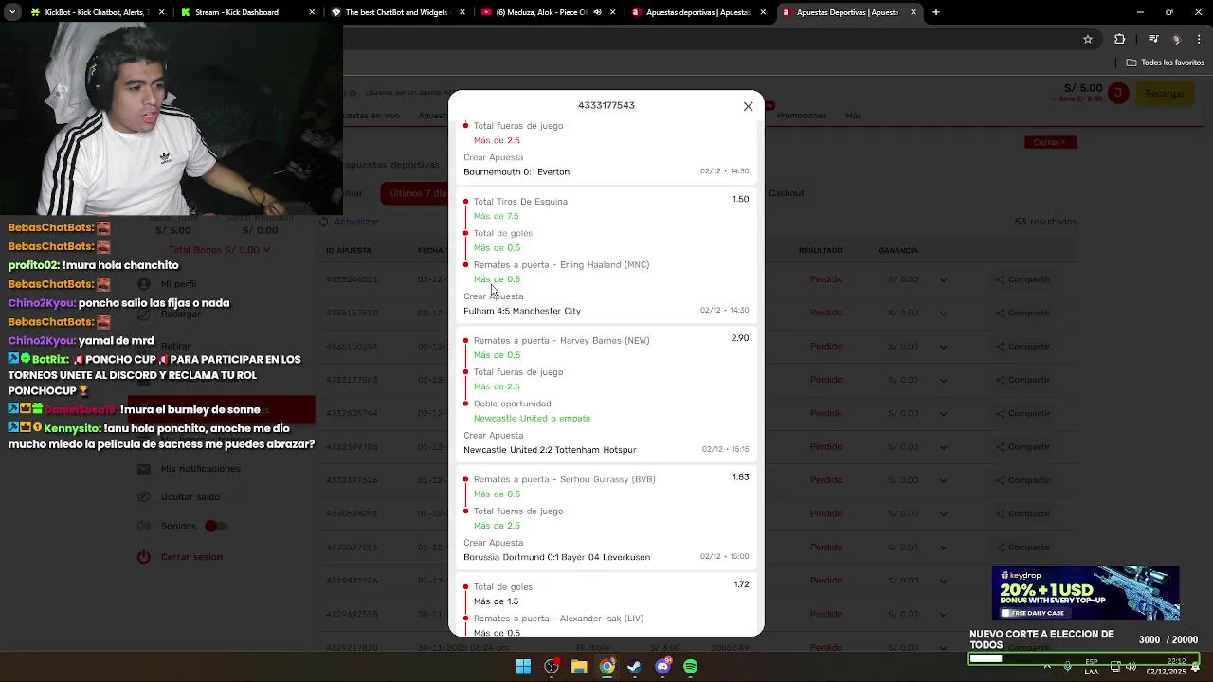Open the Windows Start menu
This screenshot has width=1213, height=682.
point(523,667)
